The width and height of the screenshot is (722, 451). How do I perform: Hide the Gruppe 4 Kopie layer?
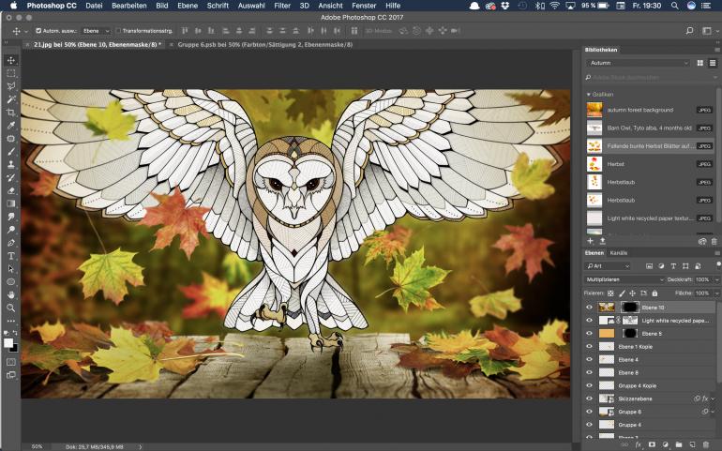[x=590, y=385]
